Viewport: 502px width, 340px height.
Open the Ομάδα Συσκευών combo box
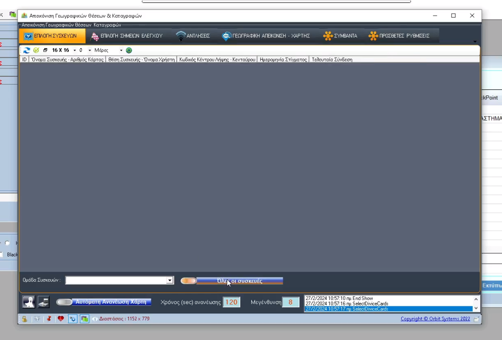170,280
